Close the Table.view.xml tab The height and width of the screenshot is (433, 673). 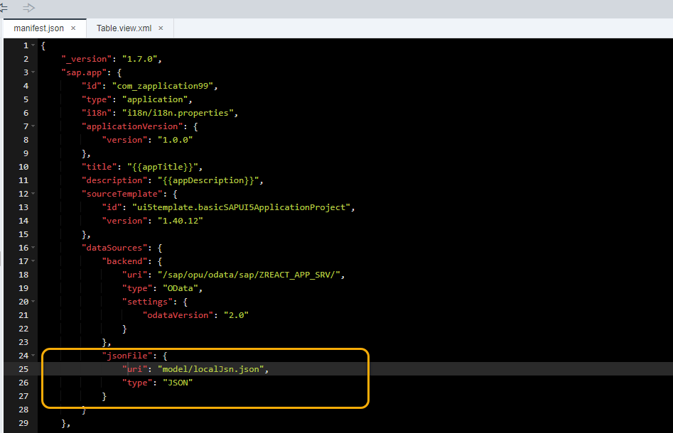(x=161, y=28)
